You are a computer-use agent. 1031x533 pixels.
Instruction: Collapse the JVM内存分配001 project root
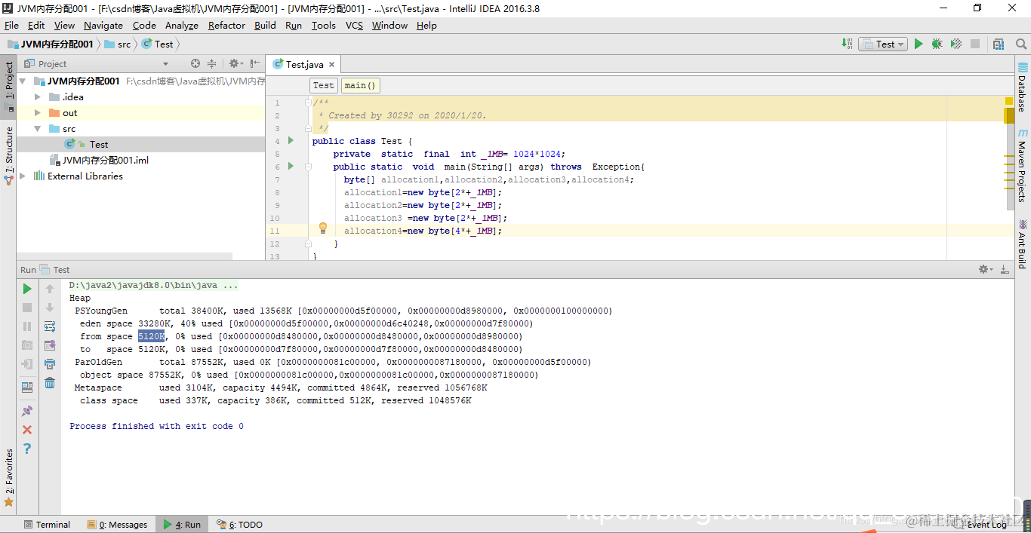click(x=23, y=81)
